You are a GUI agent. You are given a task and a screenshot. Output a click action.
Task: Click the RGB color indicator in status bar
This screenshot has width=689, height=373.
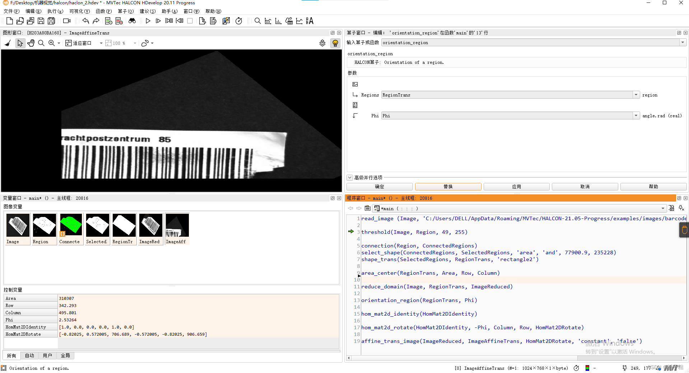tap(587, 368)
